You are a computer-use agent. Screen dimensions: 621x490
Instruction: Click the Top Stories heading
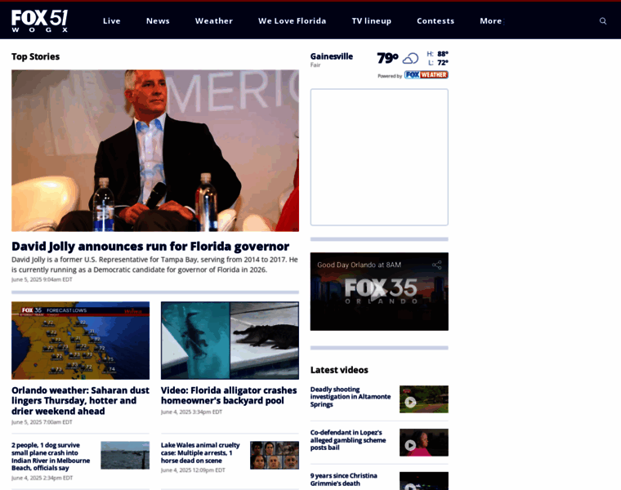(36, 56)
